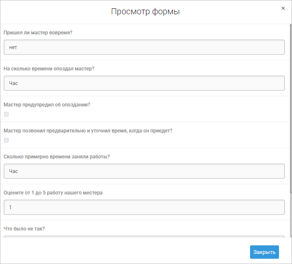
Task: Click the 'На сколько времени опоздал мастер?' label
Action: tap(49, 69)
